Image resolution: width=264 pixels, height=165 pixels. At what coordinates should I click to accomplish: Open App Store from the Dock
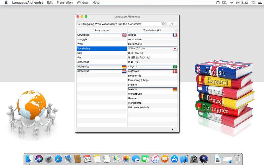click(175, 159)
